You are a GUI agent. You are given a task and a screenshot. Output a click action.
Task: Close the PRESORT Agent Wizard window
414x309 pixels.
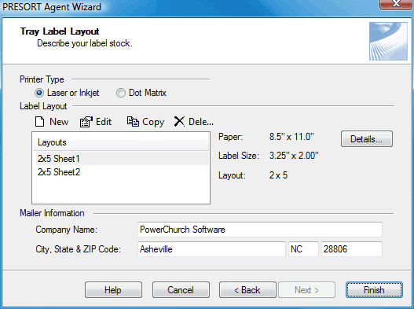point(395,4)
